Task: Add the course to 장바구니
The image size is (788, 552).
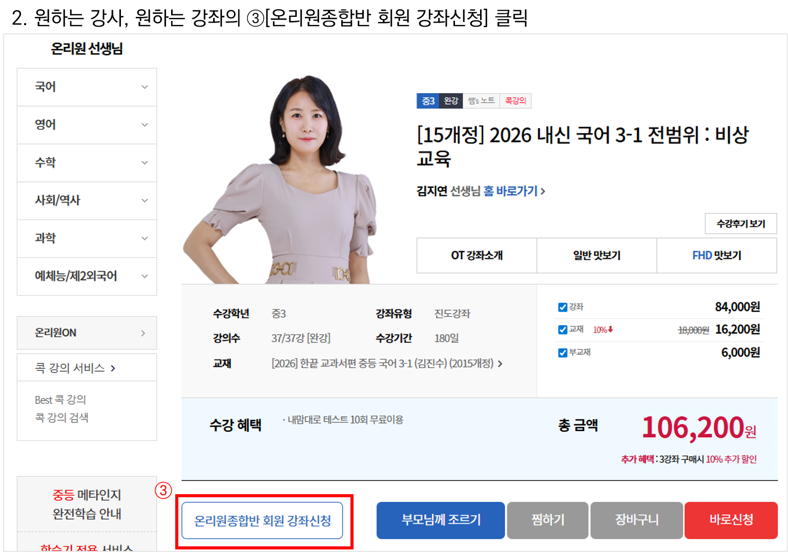Action: [x=636, y=520]
